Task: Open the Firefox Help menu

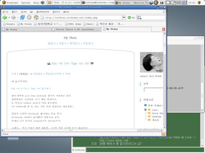Action: click(66, 12)
